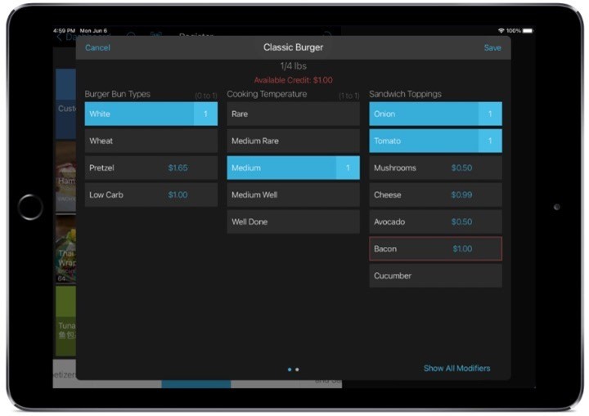Viewport: 589px width, 416px height.
Task: Save the Classic Burger modifiers
Action: [492, 47]
